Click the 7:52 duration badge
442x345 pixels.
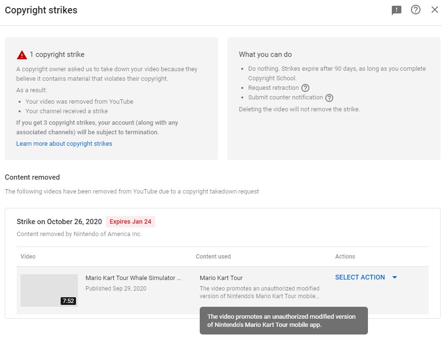[68, 301]
